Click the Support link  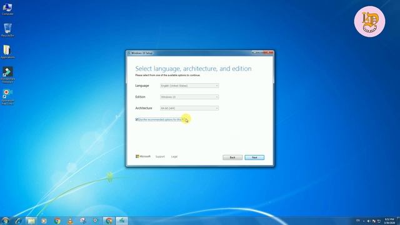pyautogui.click(x=160, y=157)
